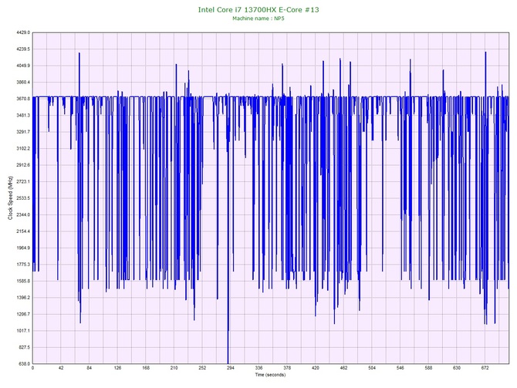The height and width of the screenshot is (388, 517).
Task: Click the 42 tick on the time axis
Action: pos(61,368)
